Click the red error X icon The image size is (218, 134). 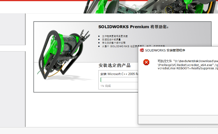(146, 62)
